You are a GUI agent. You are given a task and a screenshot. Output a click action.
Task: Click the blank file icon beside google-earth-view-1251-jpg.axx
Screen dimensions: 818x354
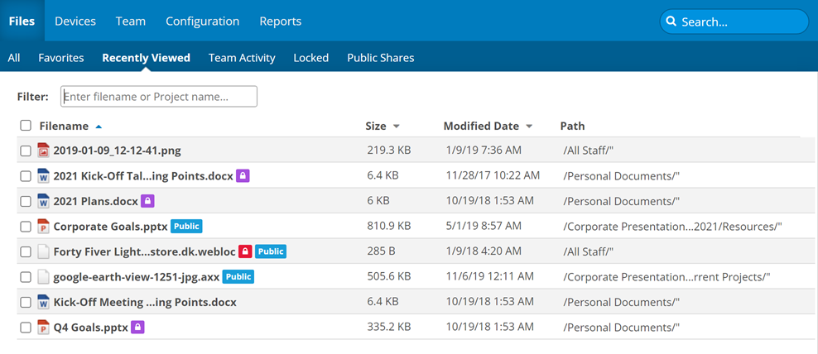45,277
